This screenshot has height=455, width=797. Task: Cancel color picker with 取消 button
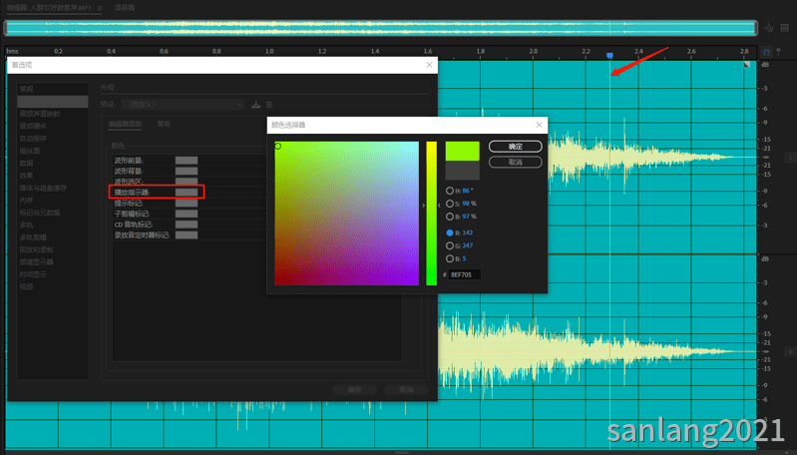tap(516, 163)
